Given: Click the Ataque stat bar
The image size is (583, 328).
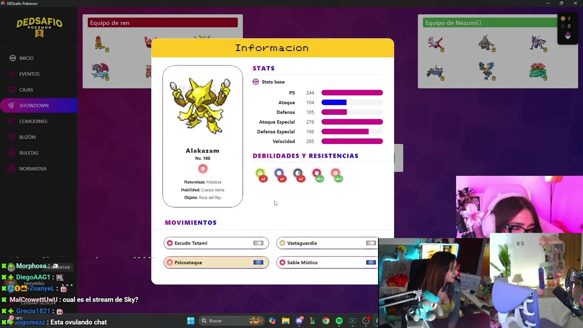Looking at the screenshot, I should [x=352, y=102].
